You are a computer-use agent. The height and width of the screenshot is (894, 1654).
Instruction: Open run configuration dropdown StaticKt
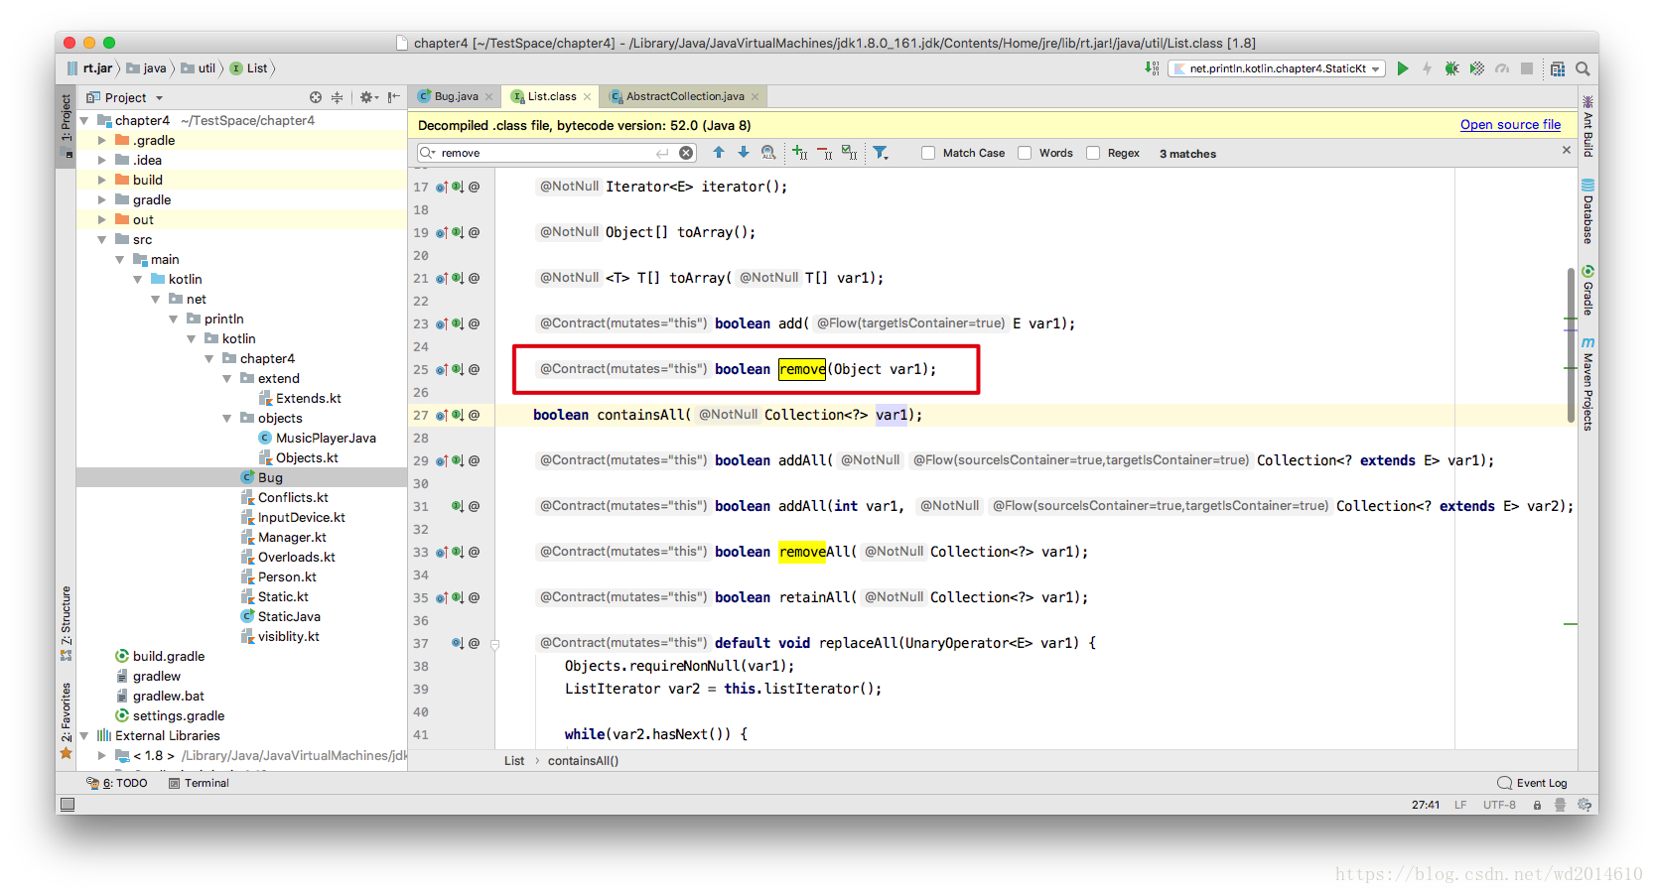1277,68
